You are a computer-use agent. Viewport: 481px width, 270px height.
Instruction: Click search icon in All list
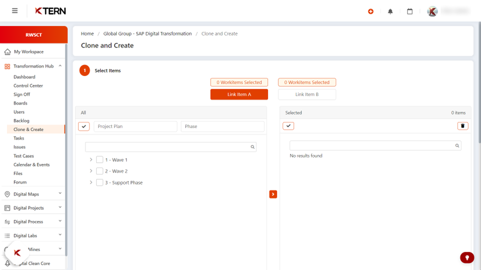(252, 147)
